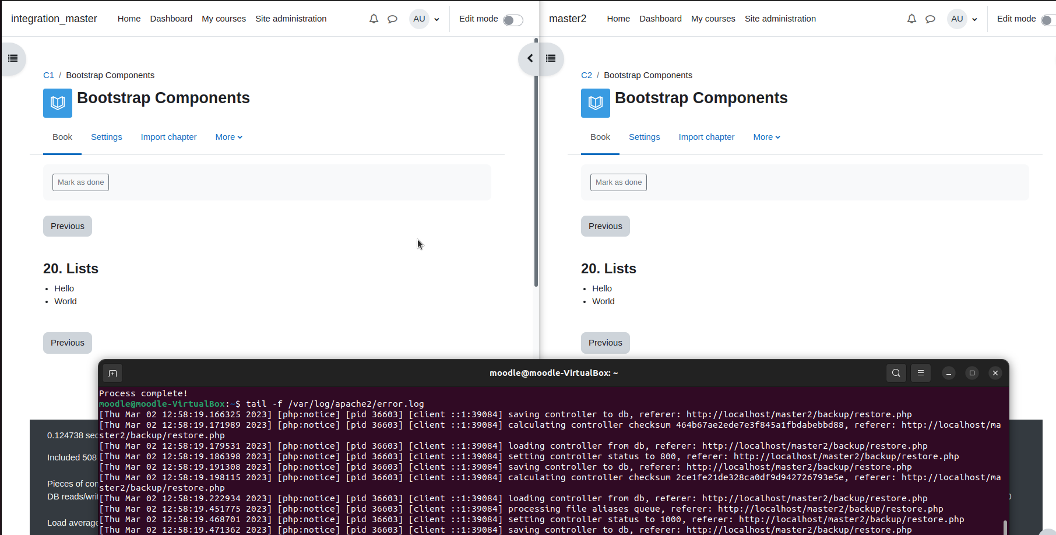Open Site administration in master2 navbar
Image resolution: width=1056 pixels, height=535 pixels.
coord(780,19)
